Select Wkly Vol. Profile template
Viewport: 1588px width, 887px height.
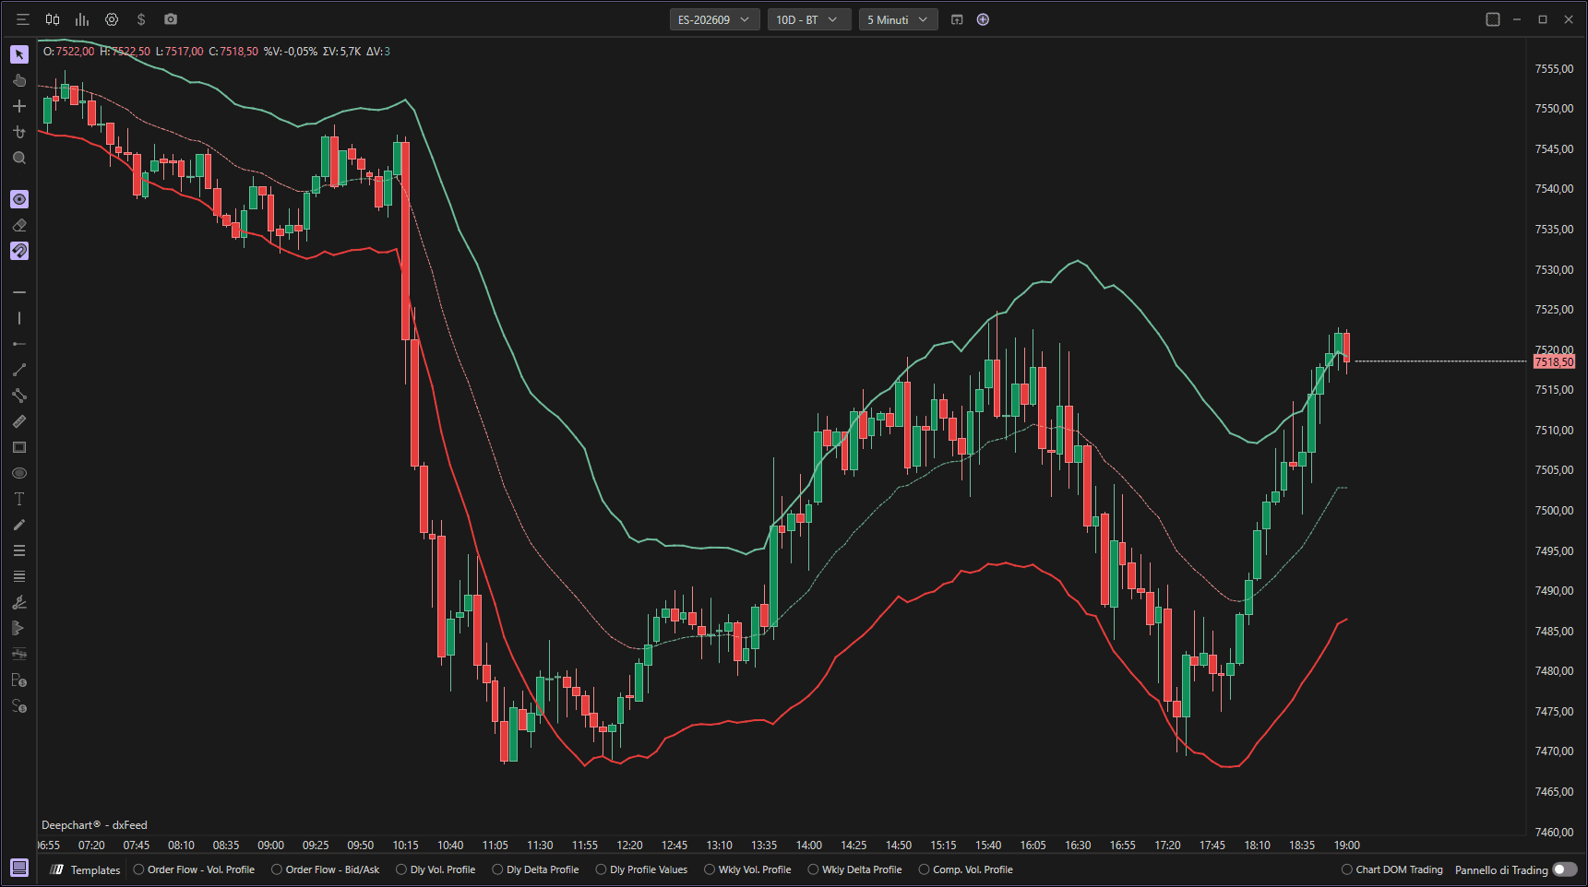tap(748, 869)
